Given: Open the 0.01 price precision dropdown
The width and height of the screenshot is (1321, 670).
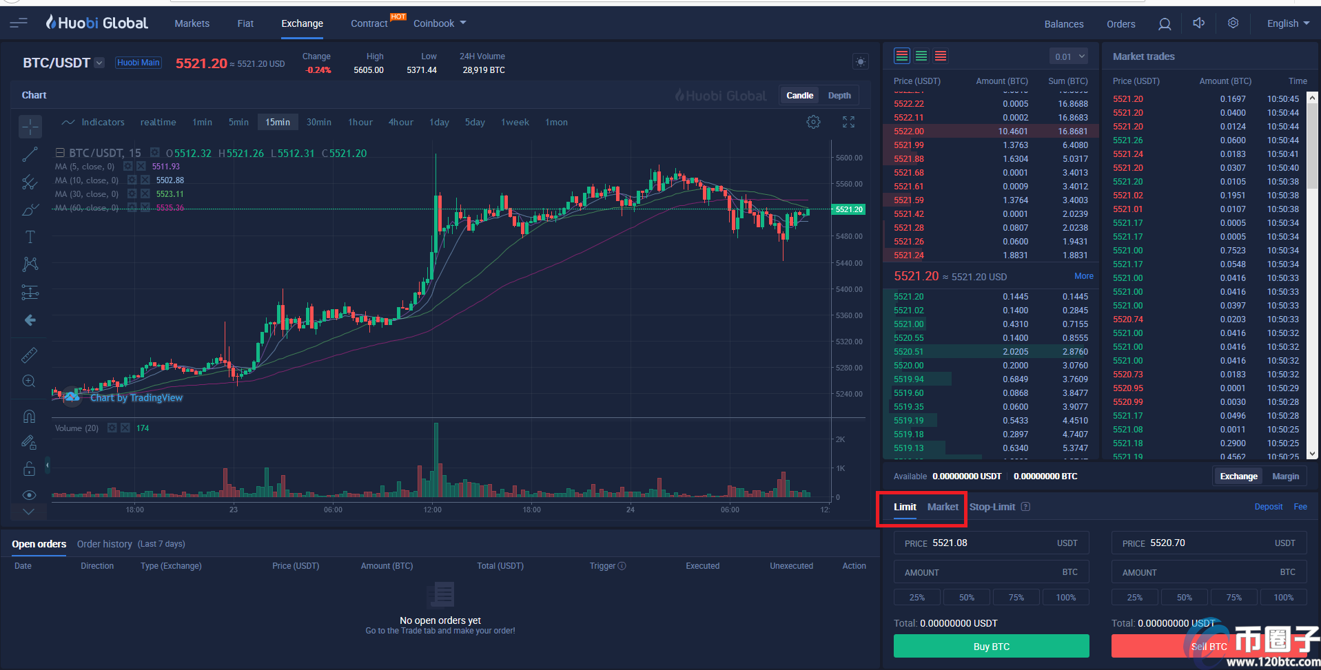Looking at the screenshot, I should [1069, 56].
